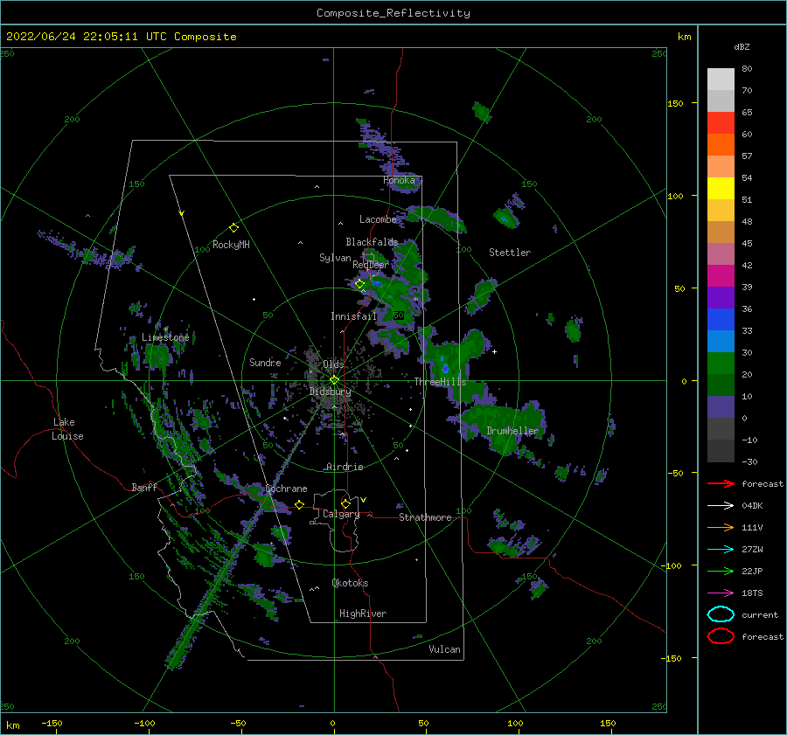The image size is (787, 735).
Task: Click the Stettler label
Action: (x=510, y=253)
